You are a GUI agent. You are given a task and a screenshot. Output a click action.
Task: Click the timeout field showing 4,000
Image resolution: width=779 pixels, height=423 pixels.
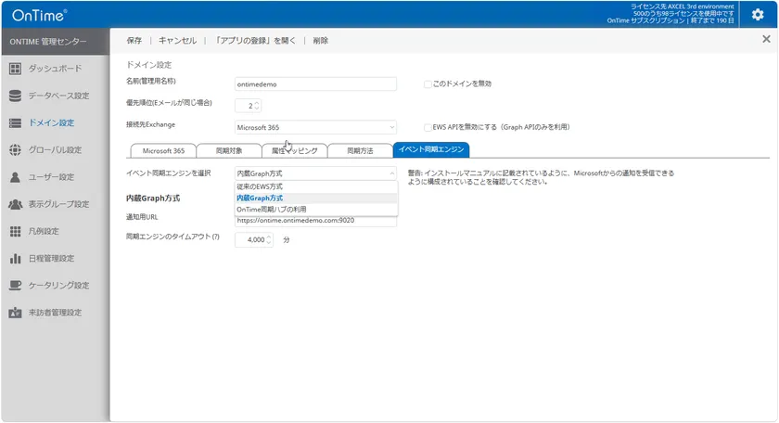[x=253, y=239]
